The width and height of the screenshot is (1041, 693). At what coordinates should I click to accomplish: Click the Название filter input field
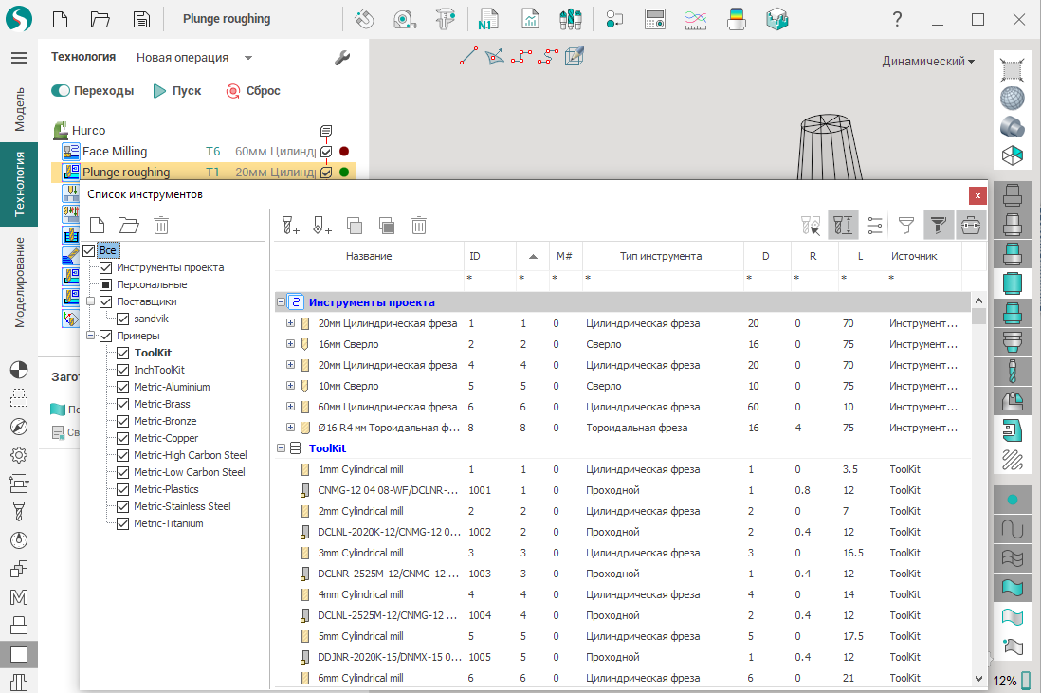(x=368, y=278)
